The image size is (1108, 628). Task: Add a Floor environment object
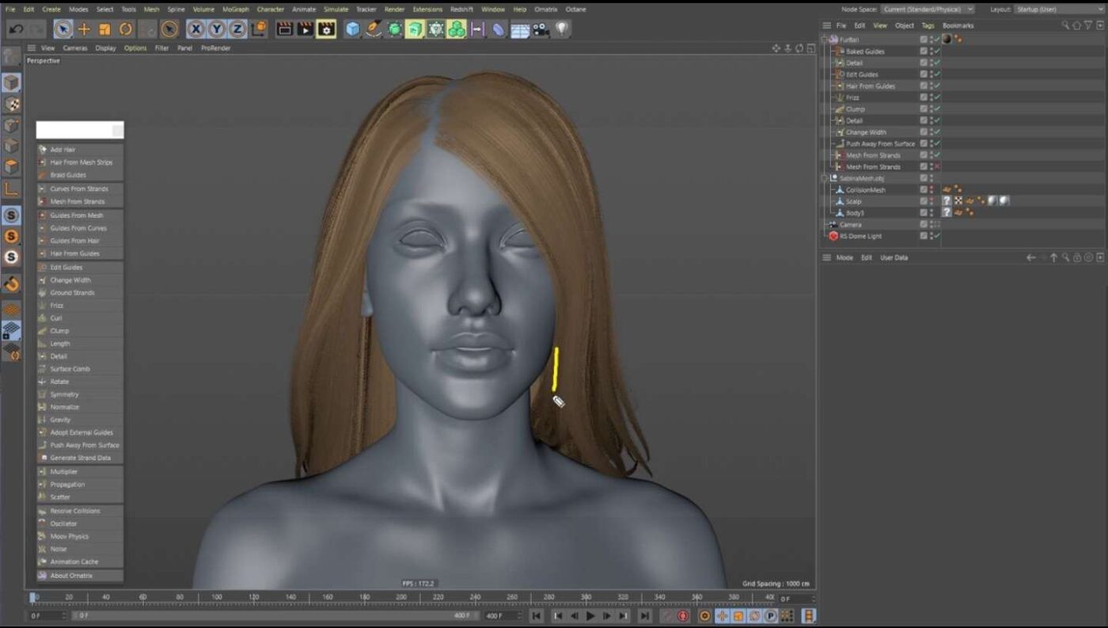pos(519,30)
